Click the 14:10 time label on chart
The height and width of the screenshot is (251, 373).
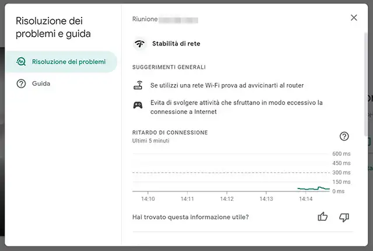coord(148,199)
